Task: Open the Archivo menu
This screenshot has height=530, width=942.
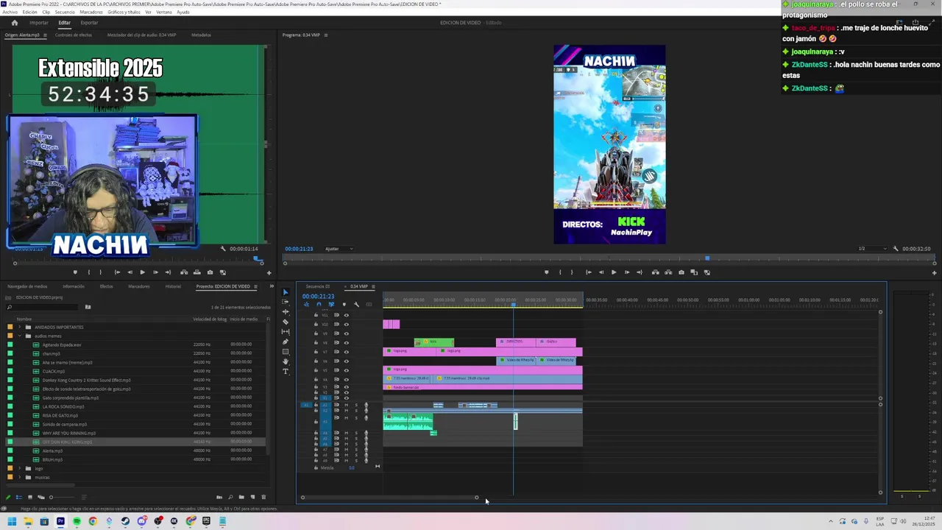Action: [x=10, y=13]
